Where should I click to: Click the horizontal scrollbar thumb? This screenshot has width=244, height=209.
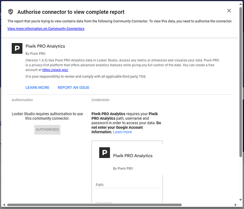click(94, 205)
